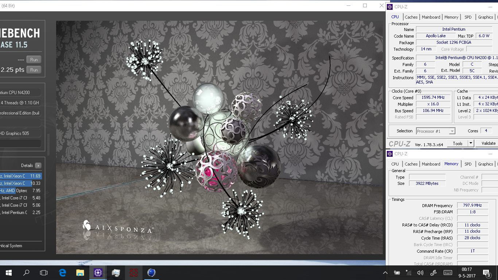This screenshot has height=280, width=498.
Task: Click the Code Name field Apollo Lake
Action: [x=436, y=36]
